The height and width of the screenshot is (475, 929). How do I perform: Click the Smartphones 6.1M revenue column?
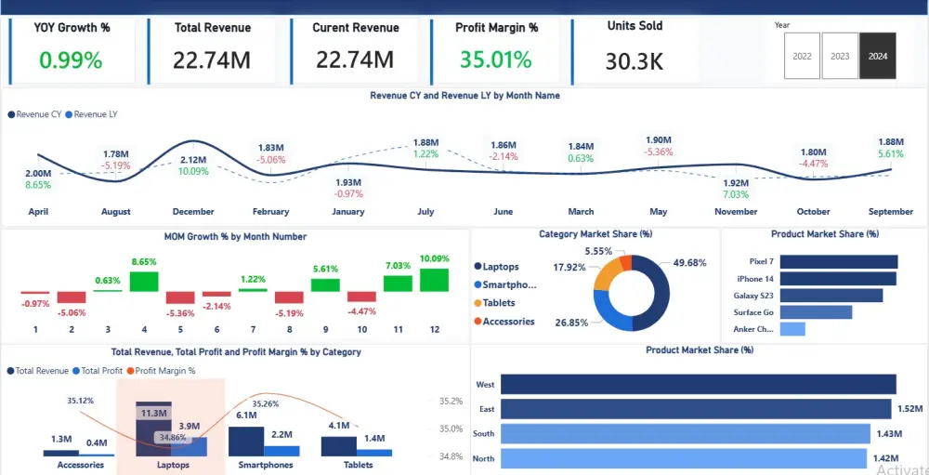click(x=246, y=442)
